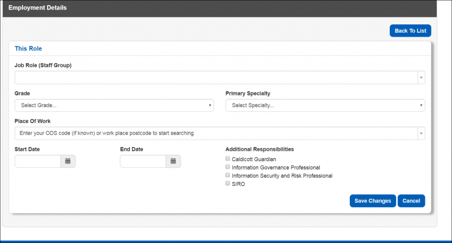Click into the Place Of Work search box
Screen dimensions: 452x243
(215, 133)
